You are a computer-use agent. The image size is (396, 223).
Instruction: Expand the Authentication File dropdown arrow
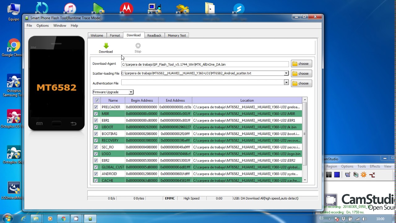[286, 82]
